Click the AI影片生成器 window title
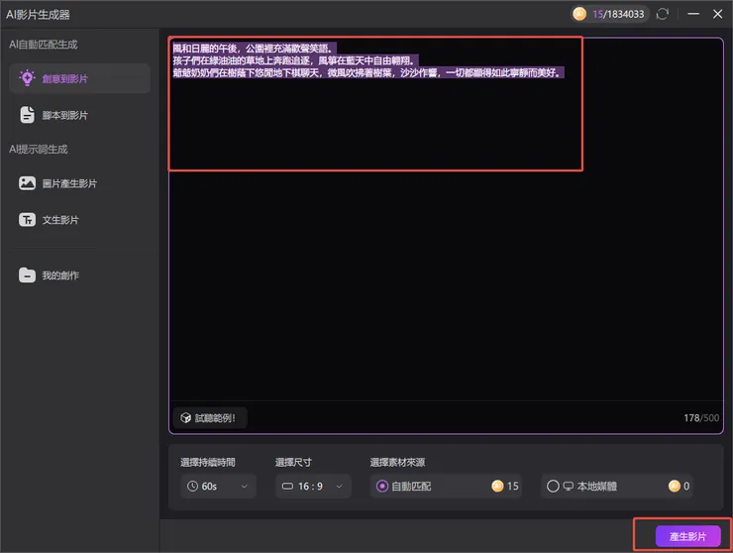 pyautogui.click(x=38, y=15)
